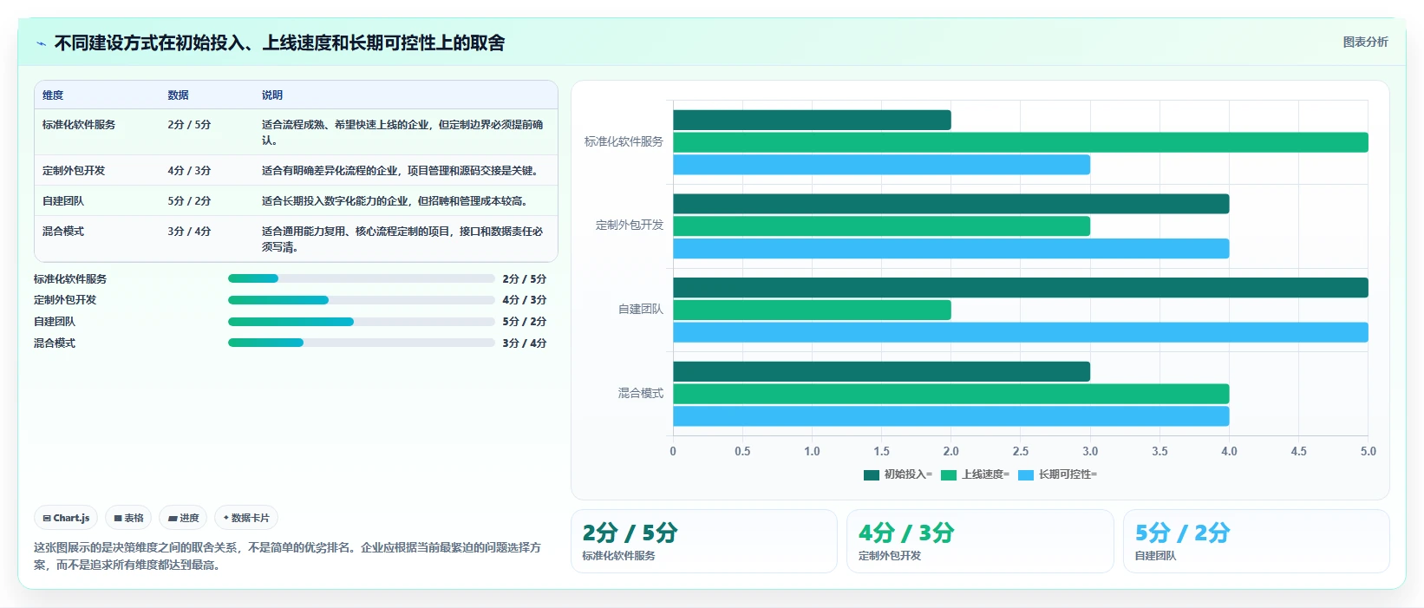The height and width of the screenshot is (608, 1424).
Task: Click the 自建团队 progress bar
Action: coord(361,322)
